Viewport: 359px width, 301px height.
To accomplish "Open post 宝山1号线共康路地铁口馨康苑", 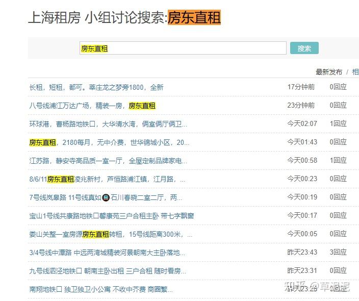I will [112, 216].
